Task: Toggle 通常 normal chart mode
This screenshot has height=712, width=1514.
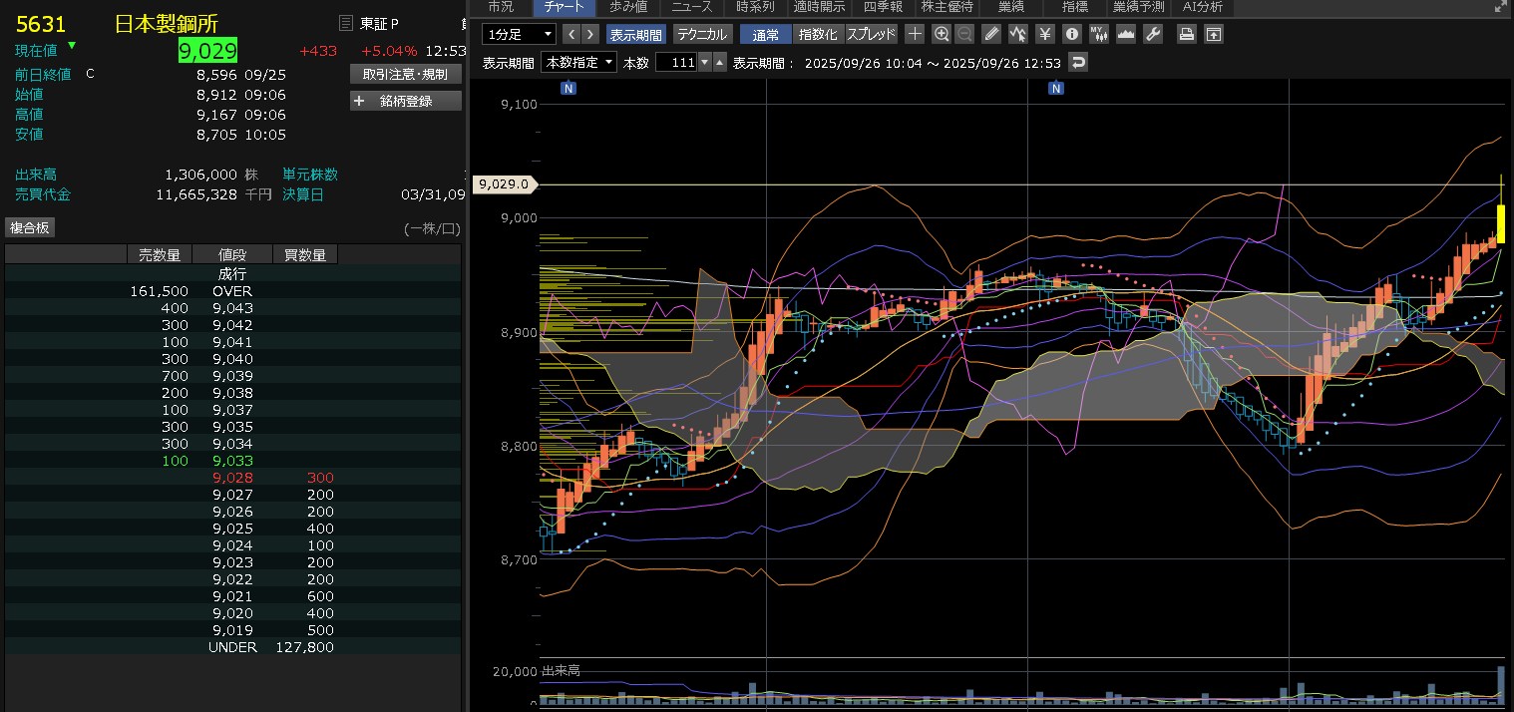Action: pos(765,34)
